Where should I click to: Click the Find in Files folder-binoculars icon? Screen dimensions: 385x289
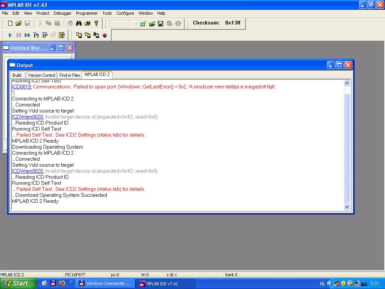pyautogui.click(x=87, y=23)
